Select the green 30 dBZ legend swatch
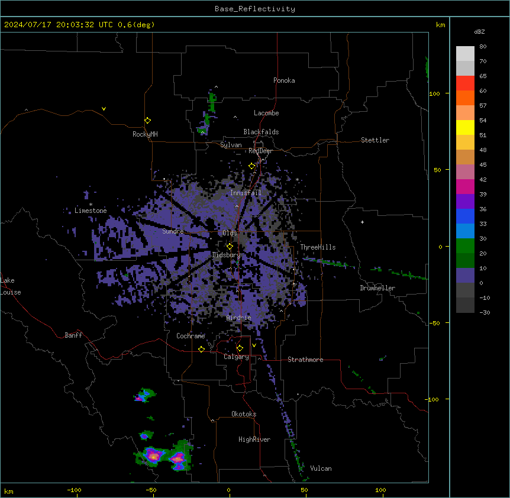510x498 pixels. pos(465,246)
